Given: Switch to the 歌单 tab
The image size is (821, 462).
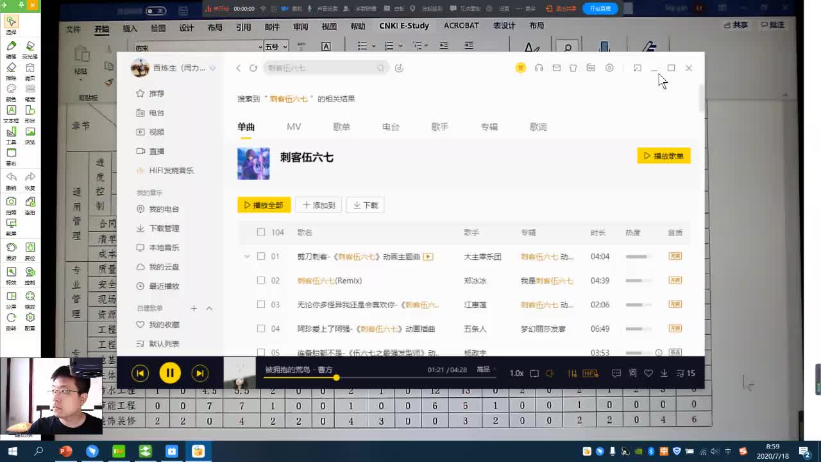Looking at the screenshot, I should point(342,127).
